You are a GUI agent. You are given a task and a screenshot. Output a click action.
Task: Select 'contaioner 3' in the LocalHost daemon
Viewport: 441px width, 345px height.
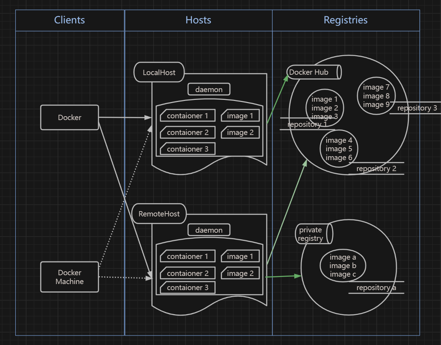tap(188, 149)
